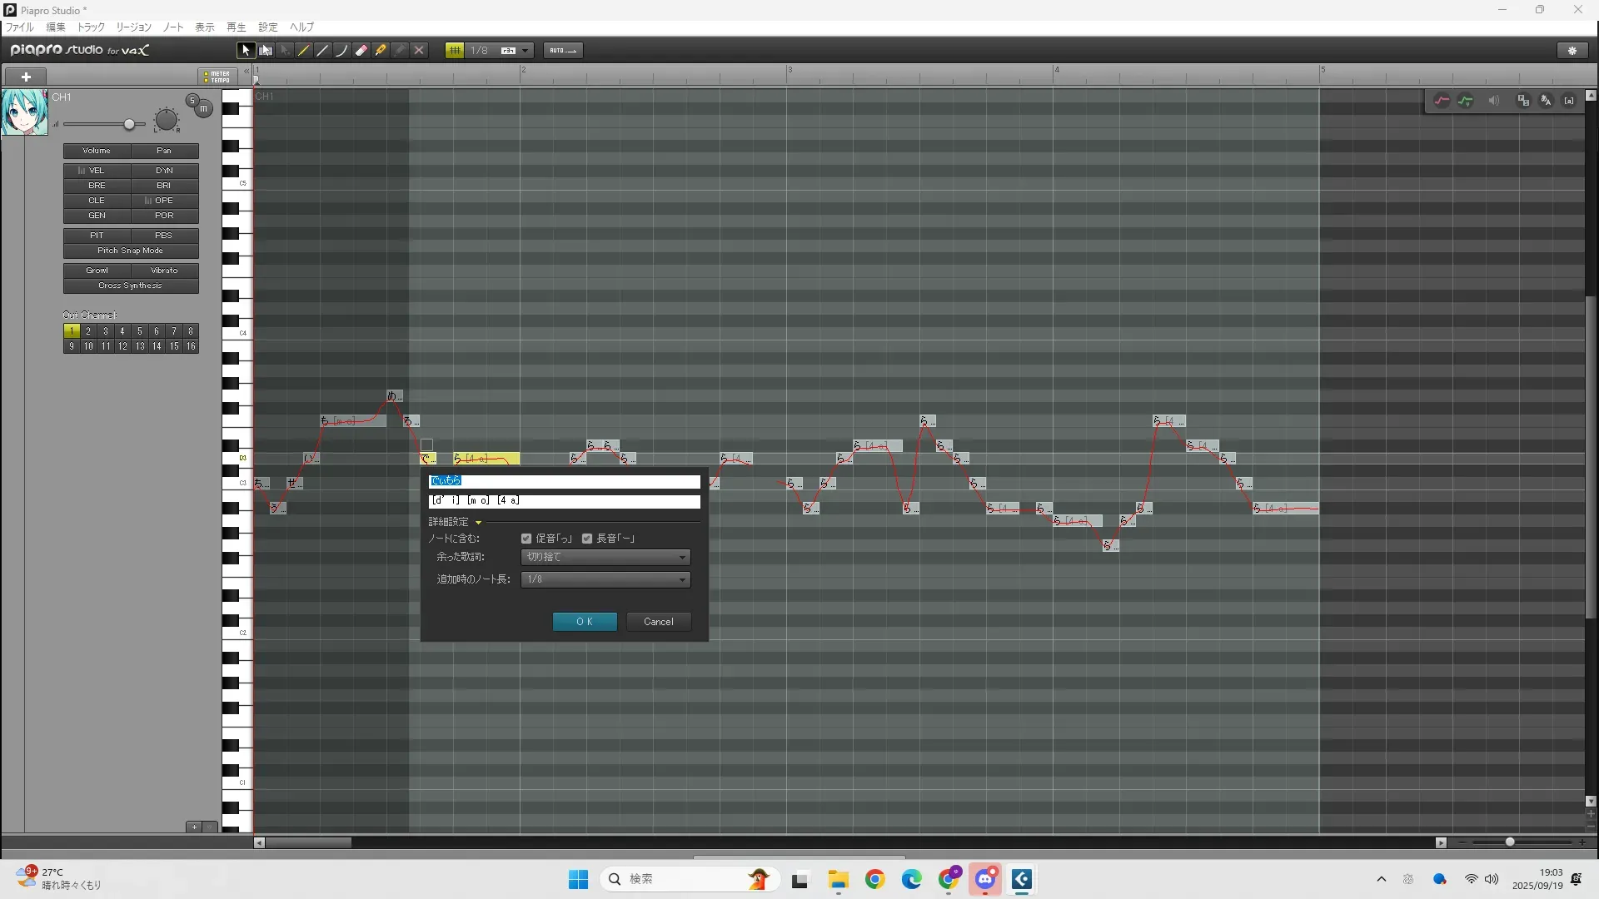Click the CH1 volume slider knob

click(x=129, y=124)
